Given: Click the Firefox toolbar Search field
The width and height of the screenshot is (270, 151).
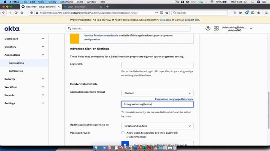Looking at the screenshot, I should [200, 13].
